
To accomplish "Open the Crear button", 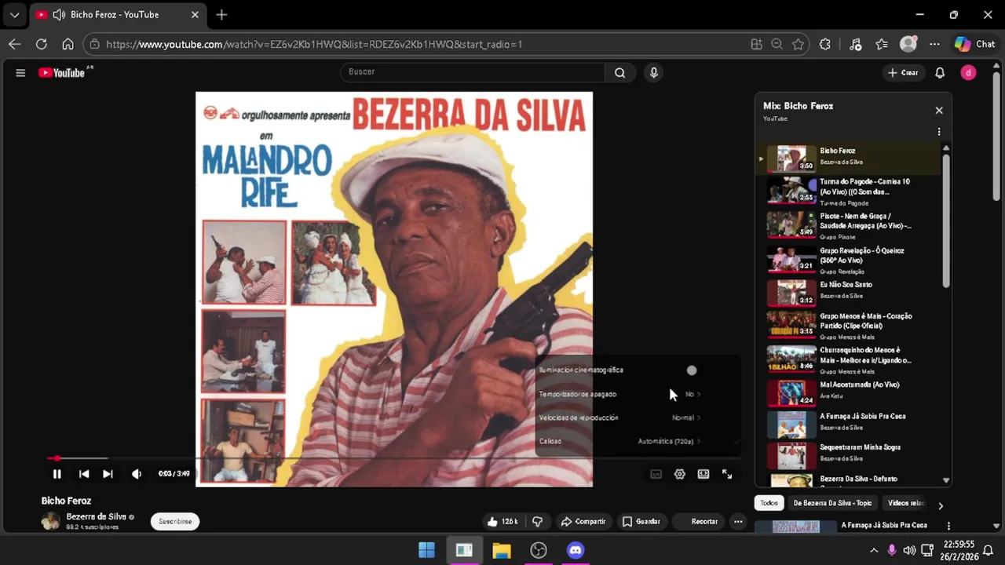I will 902,73.
